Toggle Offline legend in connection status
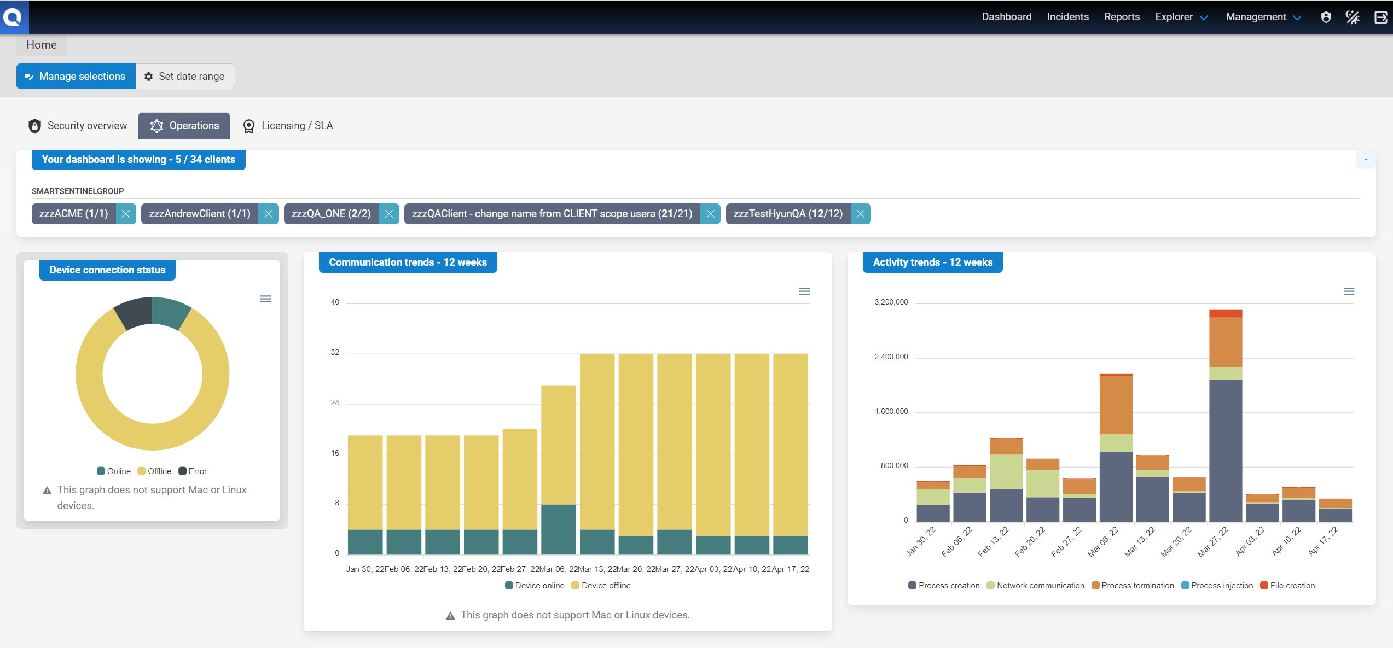This screenshot has width=1393, height=648. click(x=159, y=471)
